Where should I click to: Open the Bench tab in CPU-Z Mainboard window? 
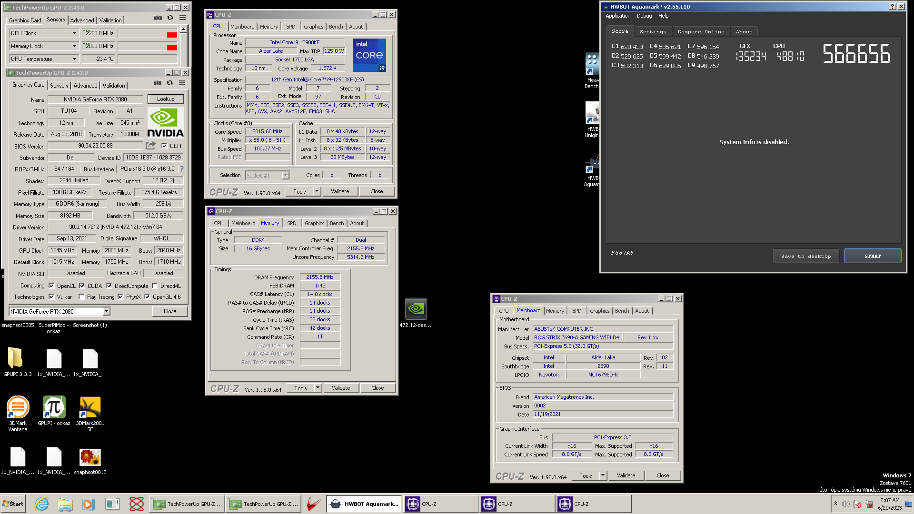[x=622, y=311]
